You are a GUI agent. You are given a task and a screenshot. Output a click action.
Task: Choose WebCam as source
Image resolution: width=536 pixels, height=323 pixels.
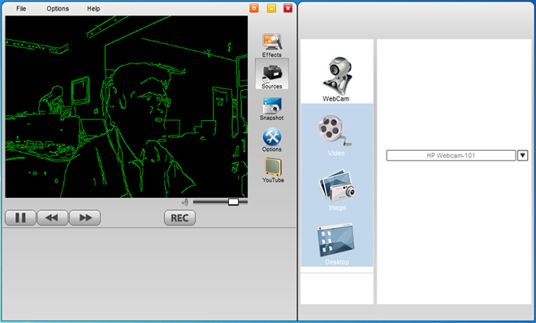click(x=337, y=79)
